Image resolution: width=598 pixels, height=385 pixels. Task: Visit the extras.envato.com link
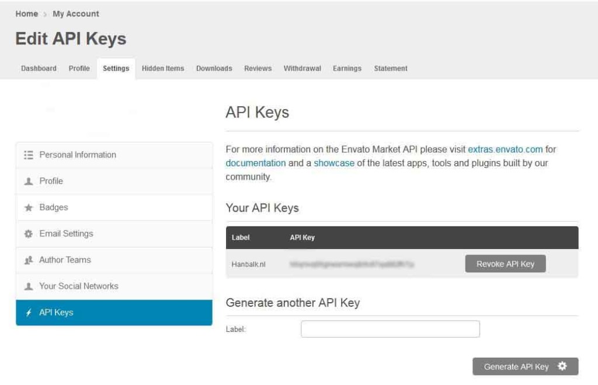pyautogui.click(x=505, y=149)
